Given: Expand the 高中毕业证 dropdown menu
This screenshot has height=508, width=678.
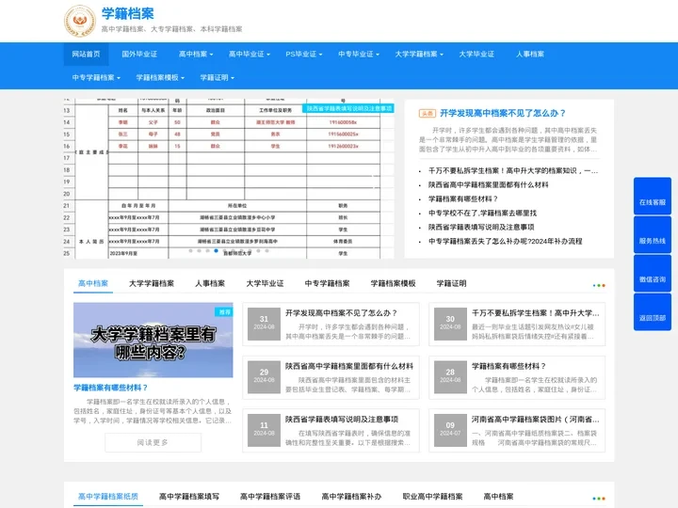Looking at the screenshot, I should (x=249, y=54).
